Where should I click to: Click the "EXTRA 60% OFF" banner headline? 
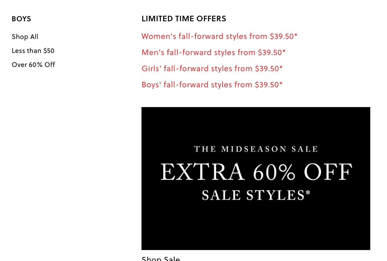coord(256,172)
